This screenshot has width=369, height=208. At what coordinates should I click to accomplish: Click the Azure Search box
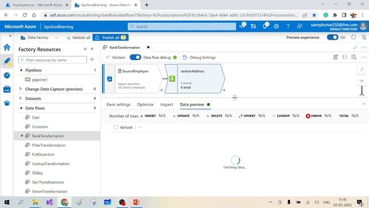click(182, 27)
